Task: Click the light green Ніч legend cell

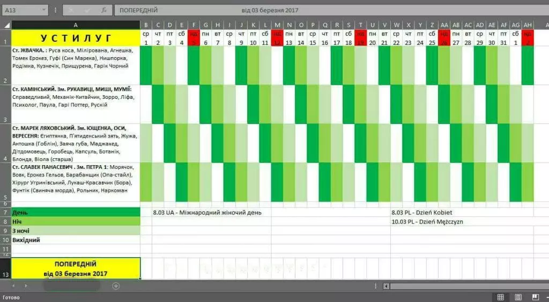Action: 76,221
